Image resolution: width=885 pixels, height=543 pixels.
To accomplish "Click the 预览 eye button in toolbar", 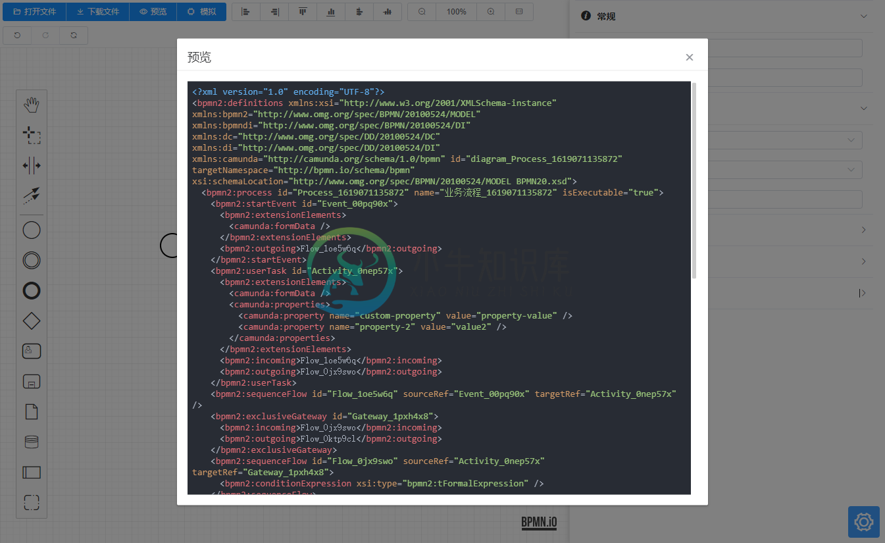I will 153,12.
